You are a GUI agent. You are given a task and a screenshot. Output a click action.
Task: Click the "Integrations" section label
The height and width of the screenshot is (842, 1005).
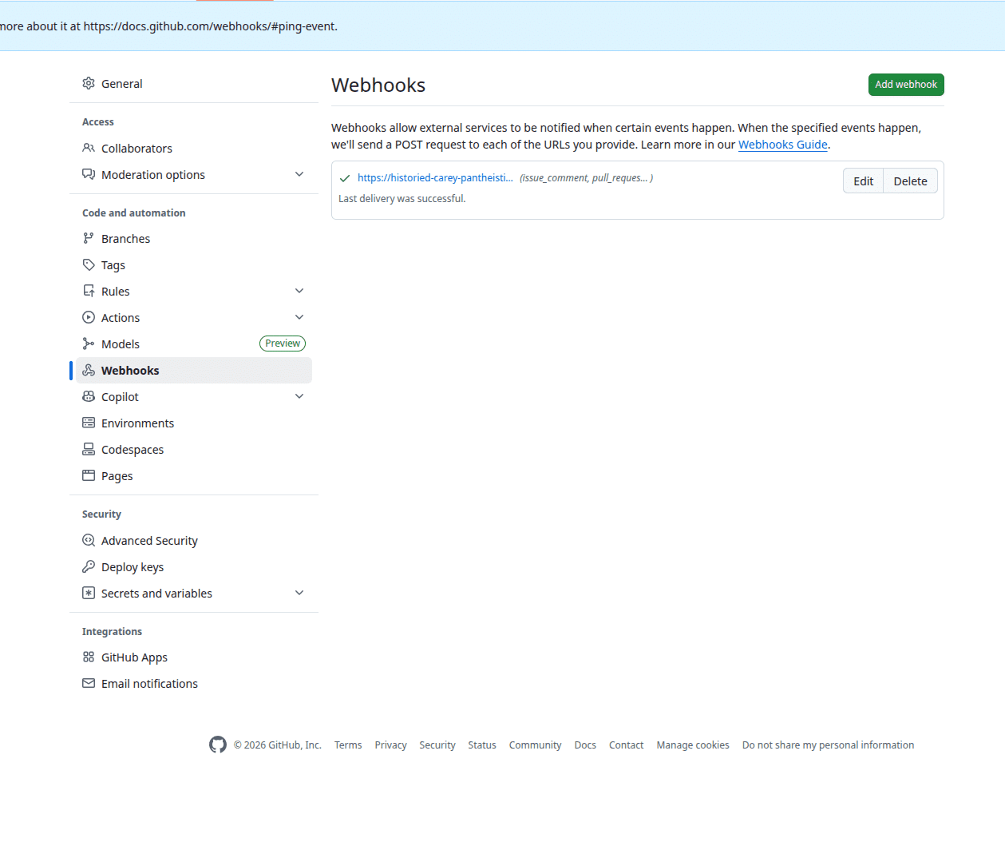[x=112, y=632]
